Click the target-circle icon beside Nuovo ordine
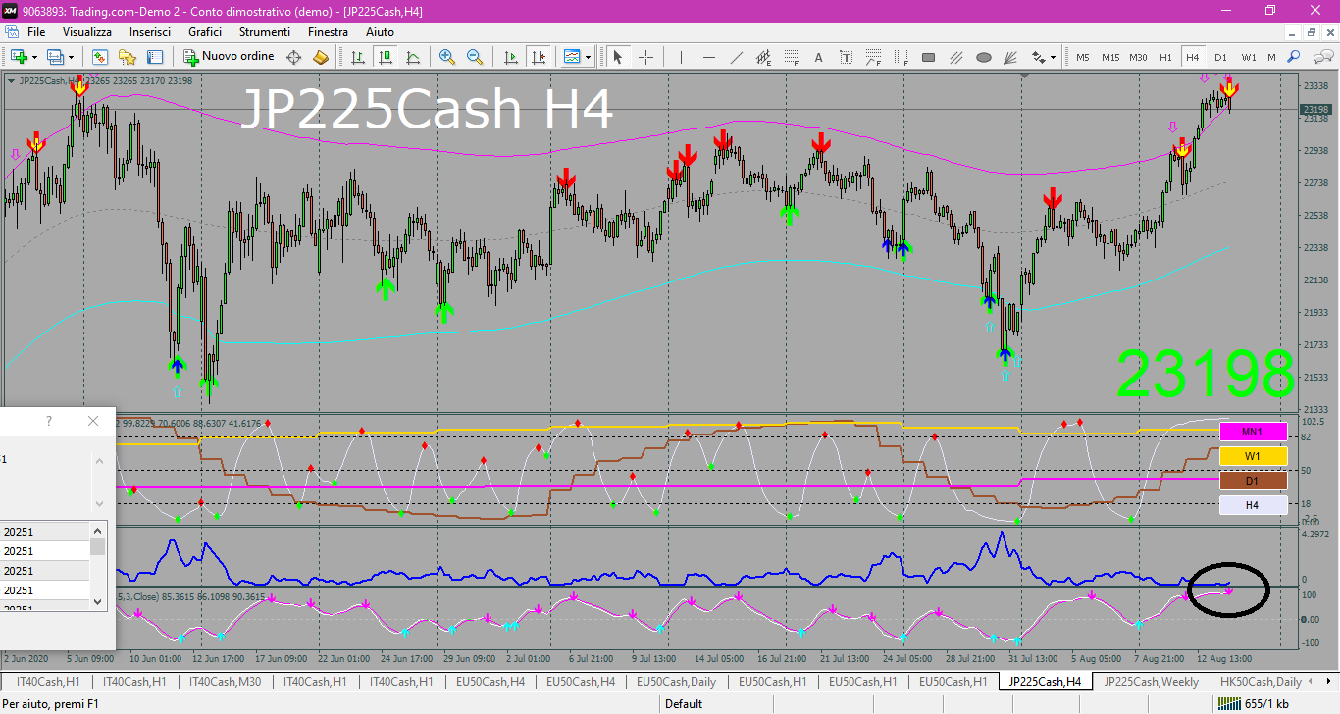 293,57
